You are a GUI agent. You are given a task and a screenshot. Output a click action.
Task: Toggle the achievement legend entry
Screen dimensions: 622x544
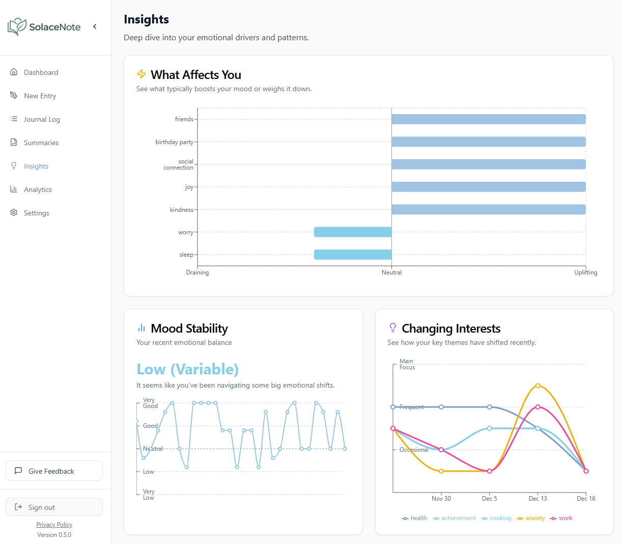(x=454, y=518)
